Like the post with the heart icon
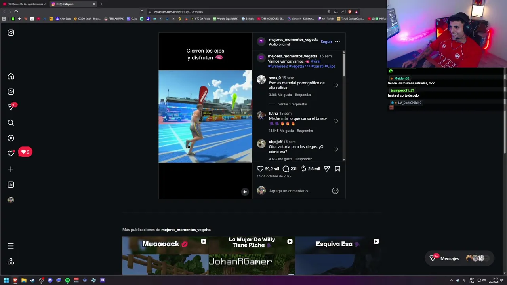This screenshot has width=507, height=285. [260, 169]
